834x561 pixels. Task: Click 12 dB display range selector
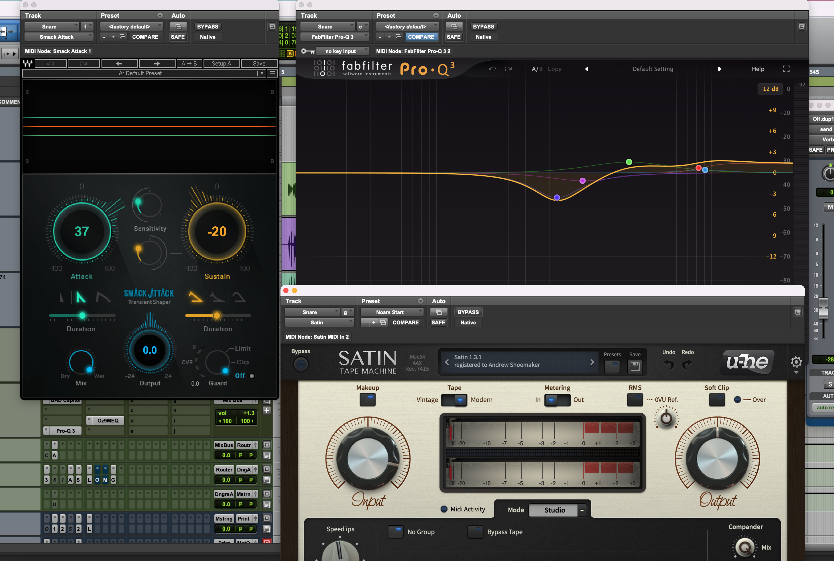pyautogui.click(x=770, y=89)
